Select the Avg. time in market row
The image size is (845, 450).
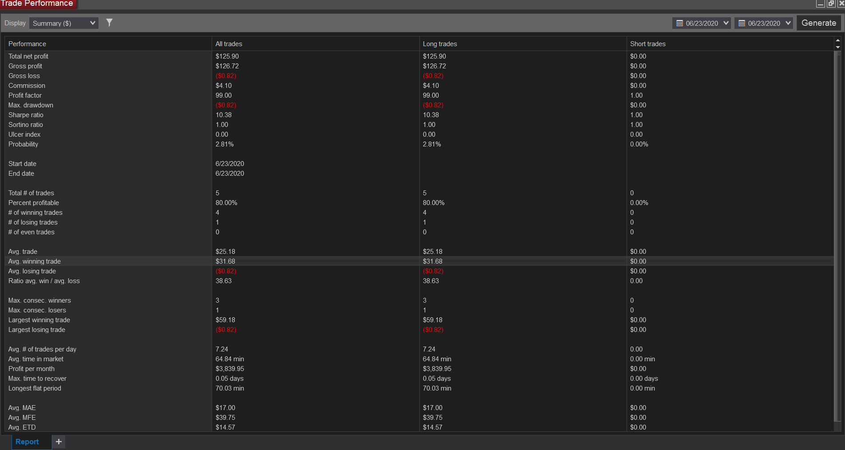click(419, 359)
